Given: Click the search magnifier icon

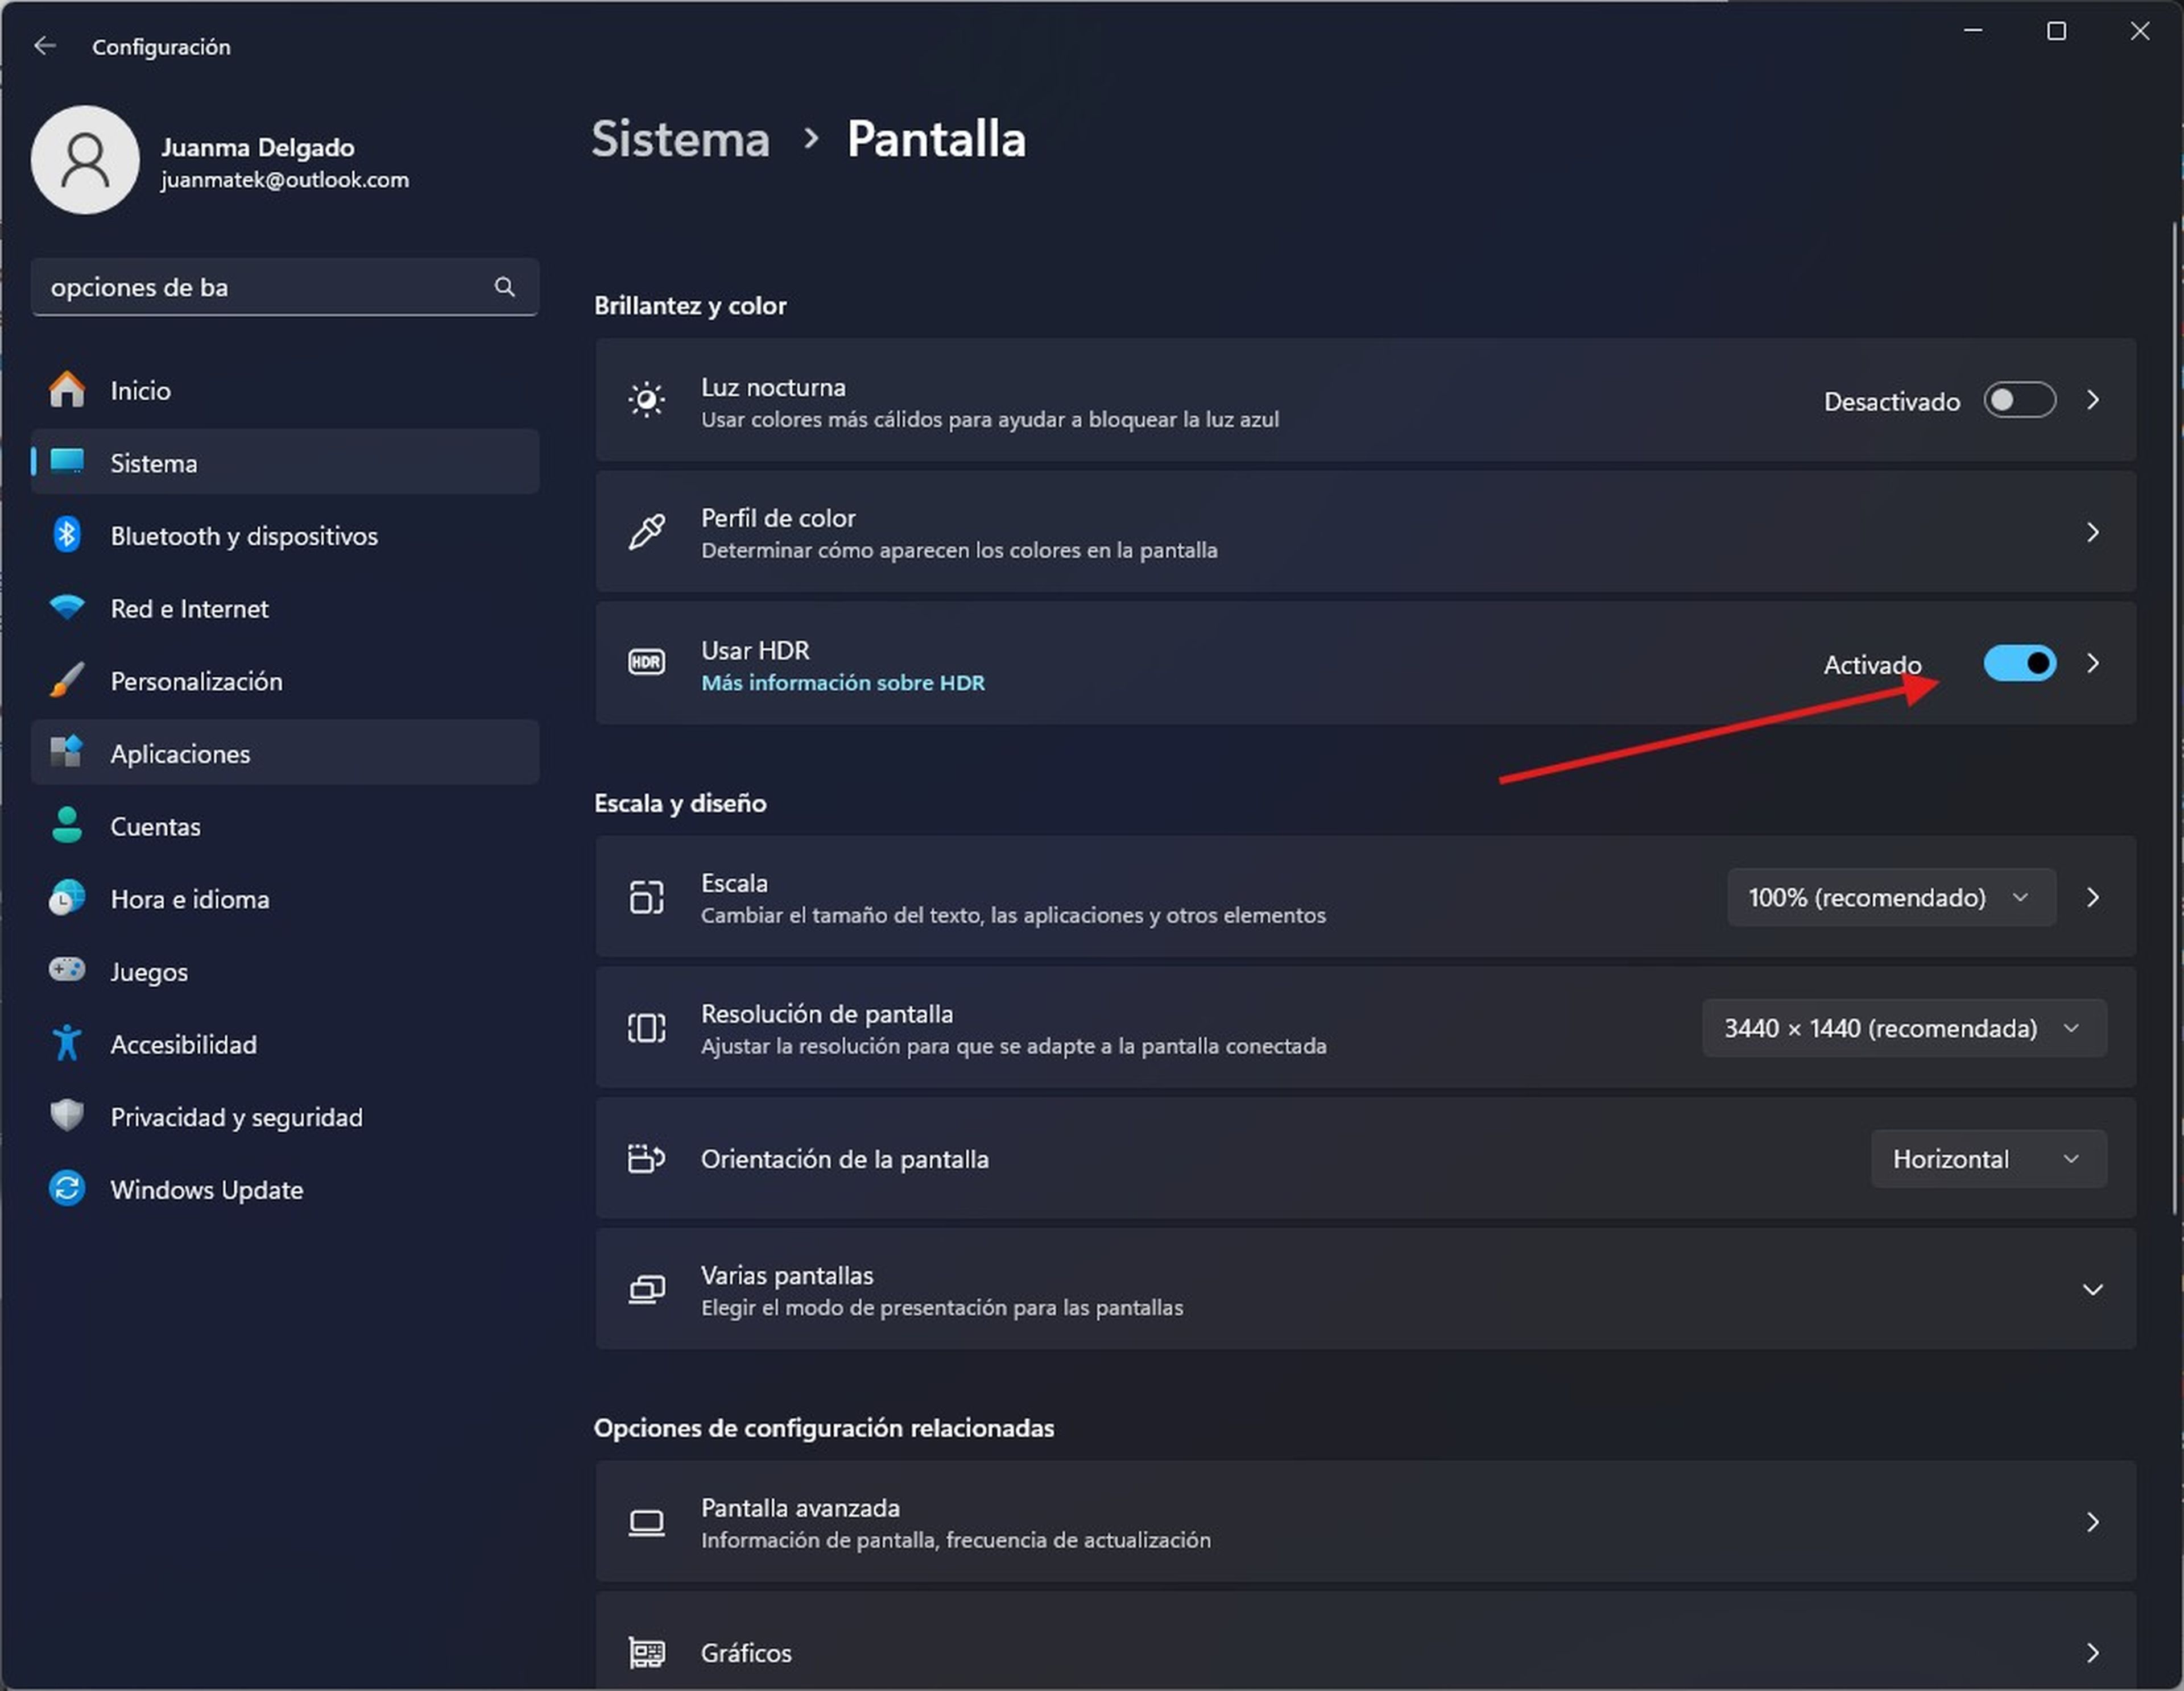Looking at the screenshot, I should (x=505, y=287).
